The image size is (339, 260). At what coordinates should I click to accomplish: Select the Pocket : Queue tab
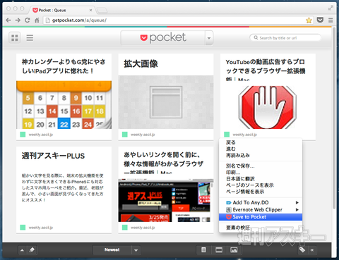point(61,10)
